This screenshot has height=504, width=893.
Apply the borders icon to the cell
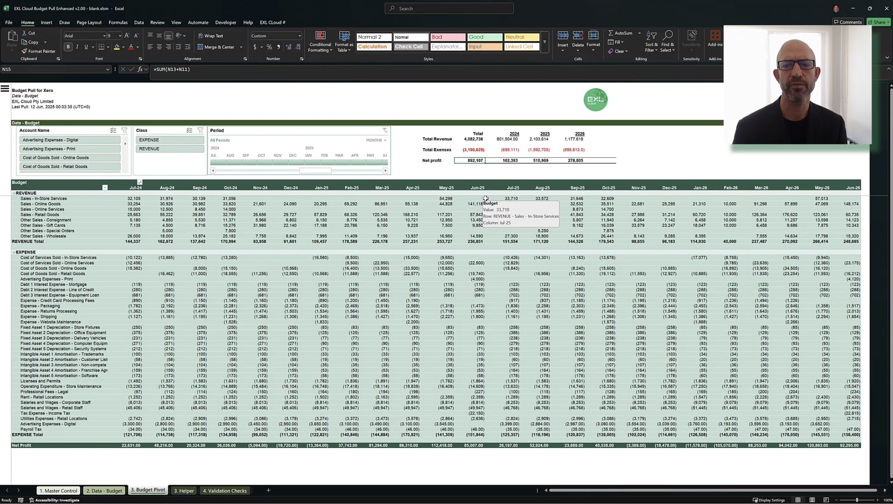[x=101, y=47]
